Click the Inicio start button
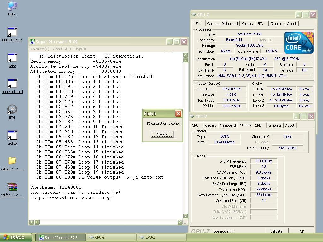The width and height of the screenshot is (323, 242). (x=16, y=237)
